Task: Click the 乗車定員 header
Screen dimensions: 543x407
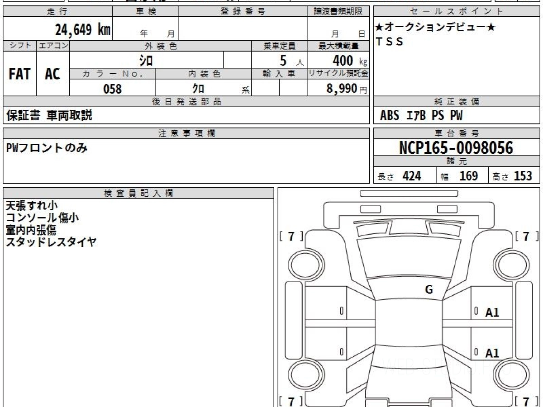Action: click(x=279, y=46)
